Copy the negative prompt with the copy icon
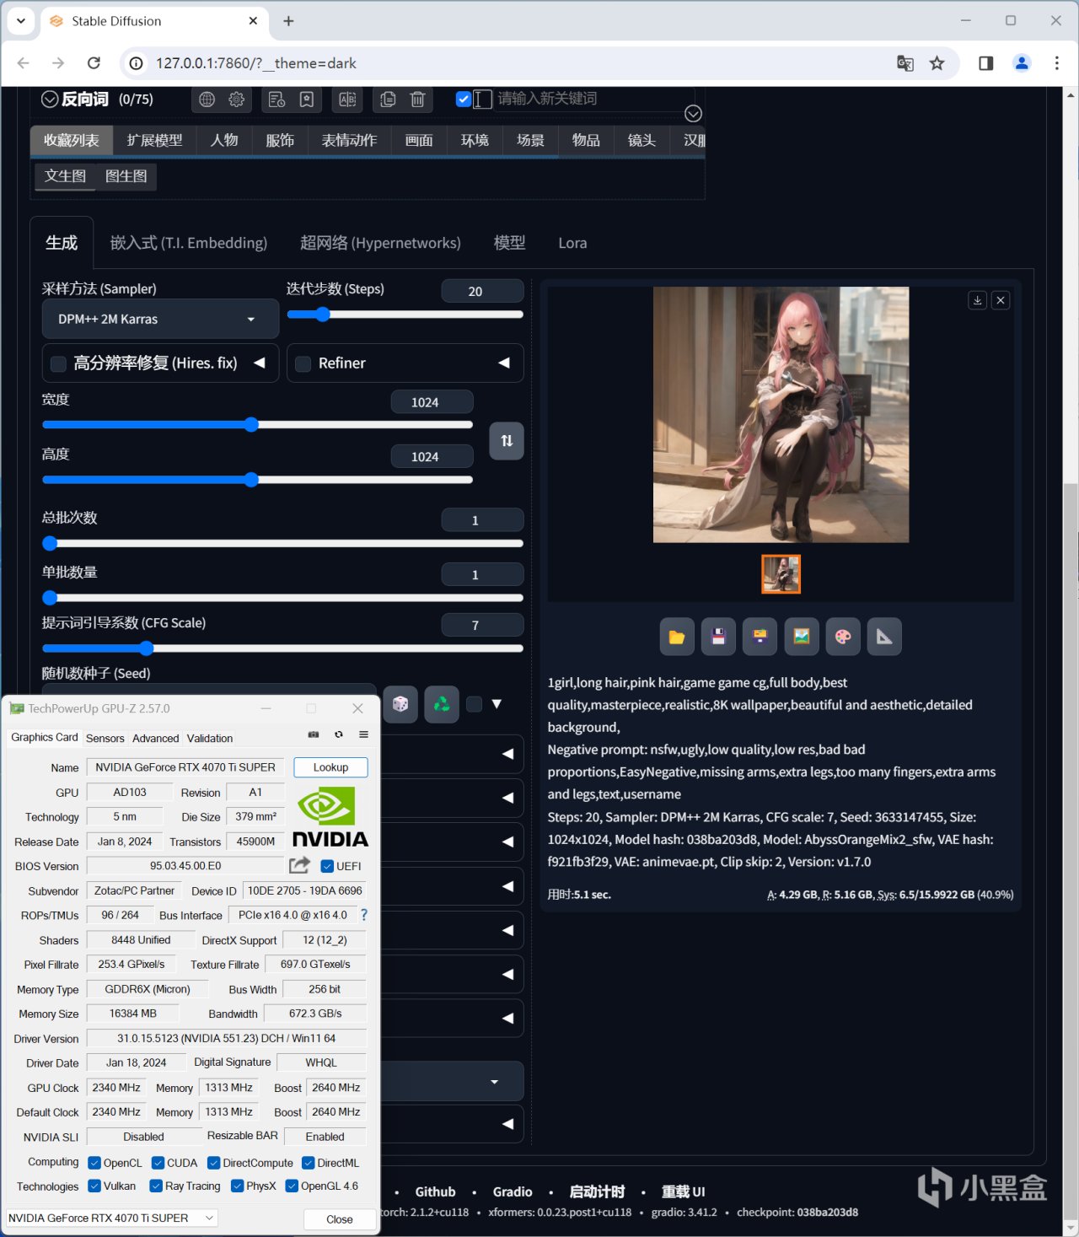 pos(388,99)
